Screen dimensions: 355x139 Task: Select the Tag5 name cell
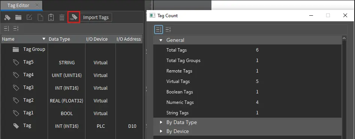[28, 62]
